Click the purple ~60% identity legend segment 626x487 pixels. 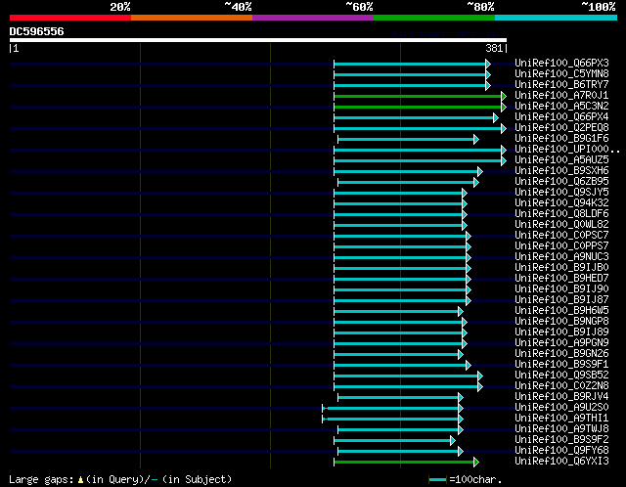click(x=313, y=18)
